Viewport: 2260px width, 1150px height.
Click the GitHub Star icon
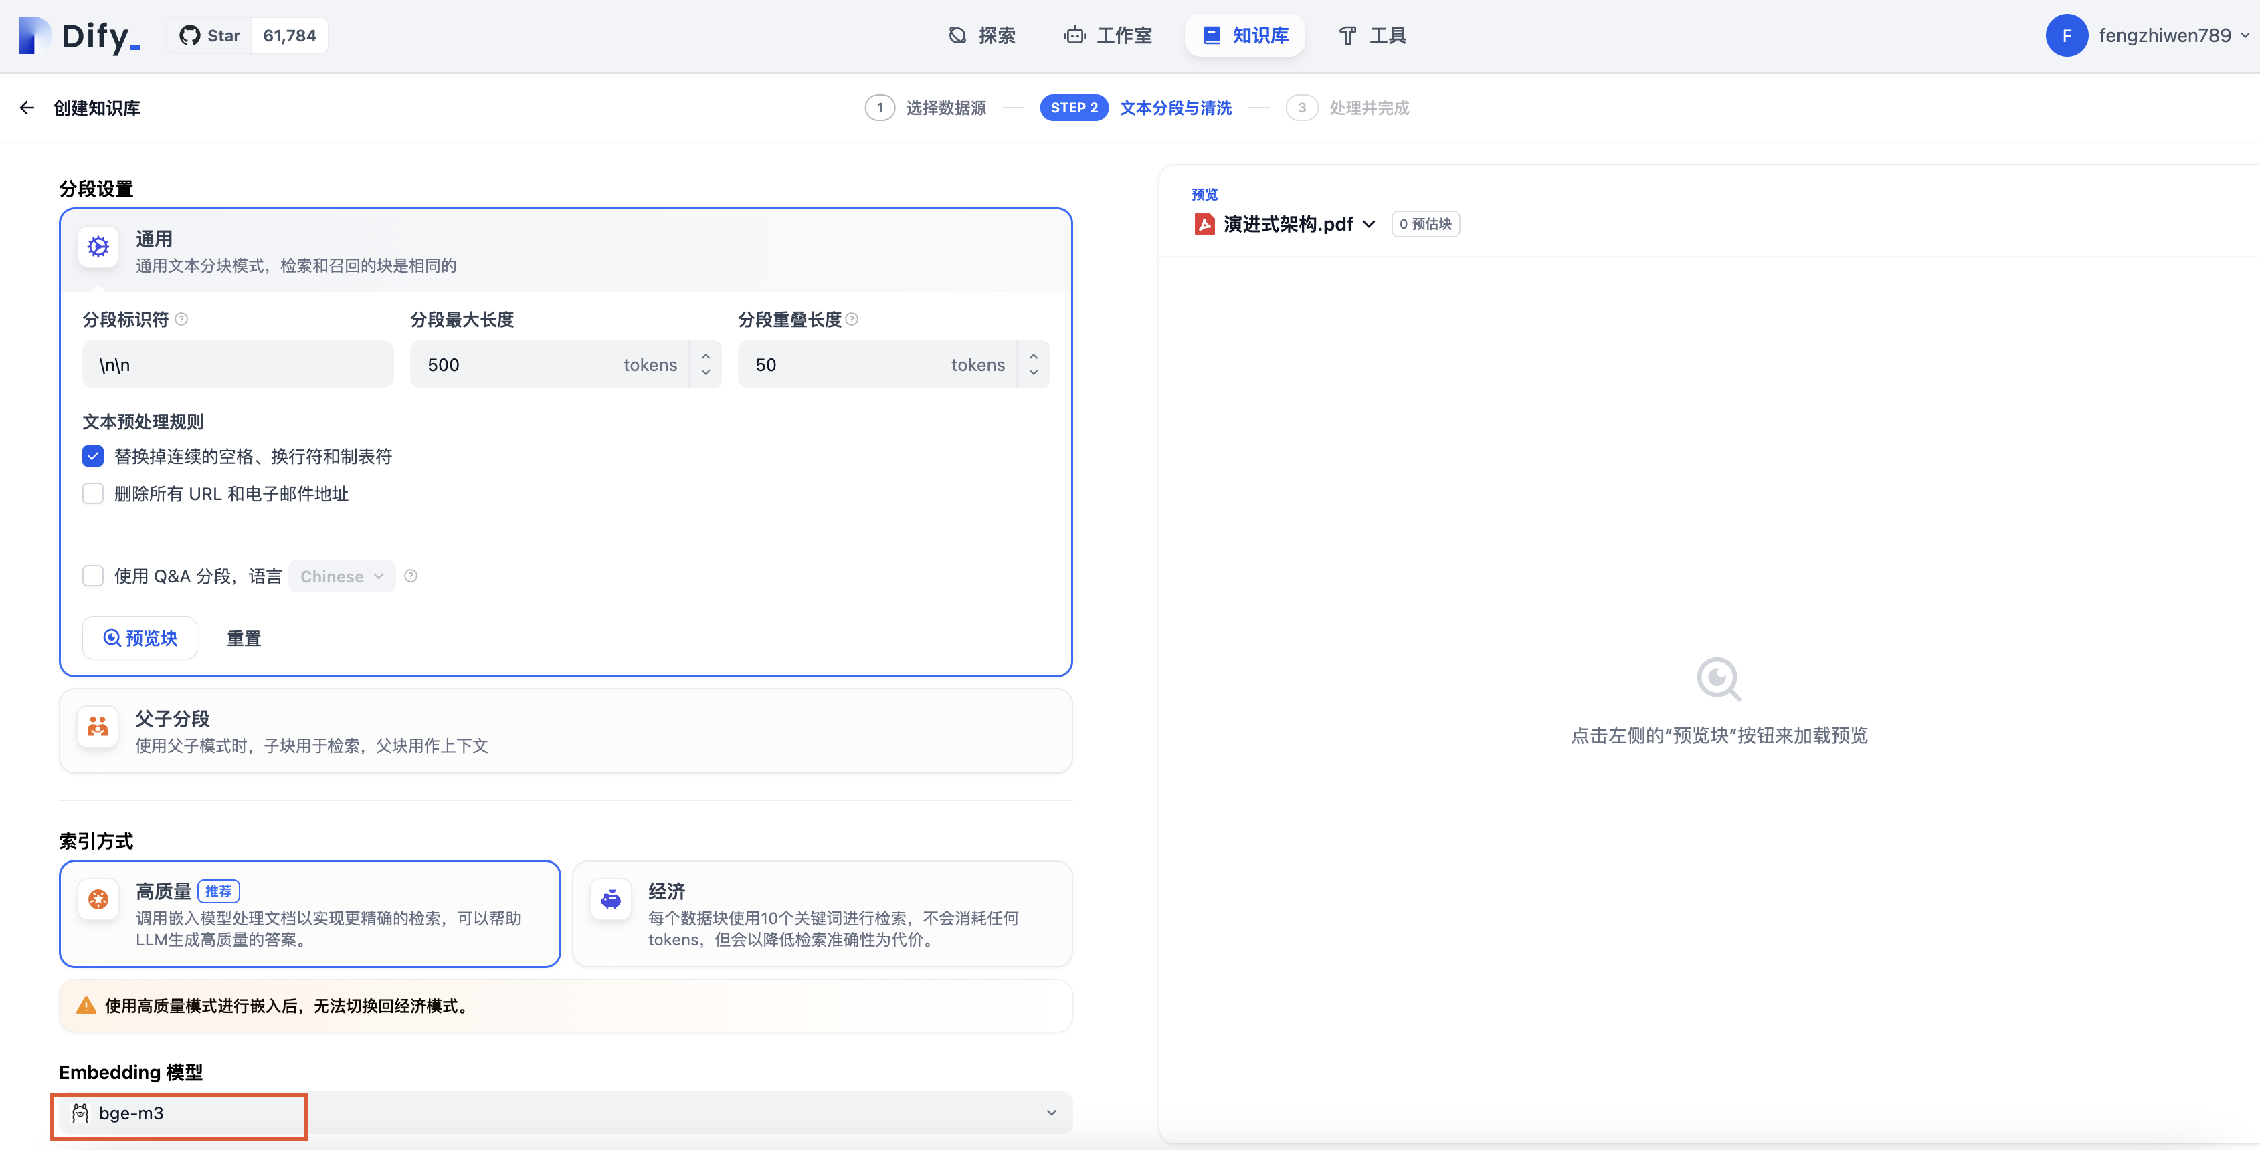click(189, 36)
